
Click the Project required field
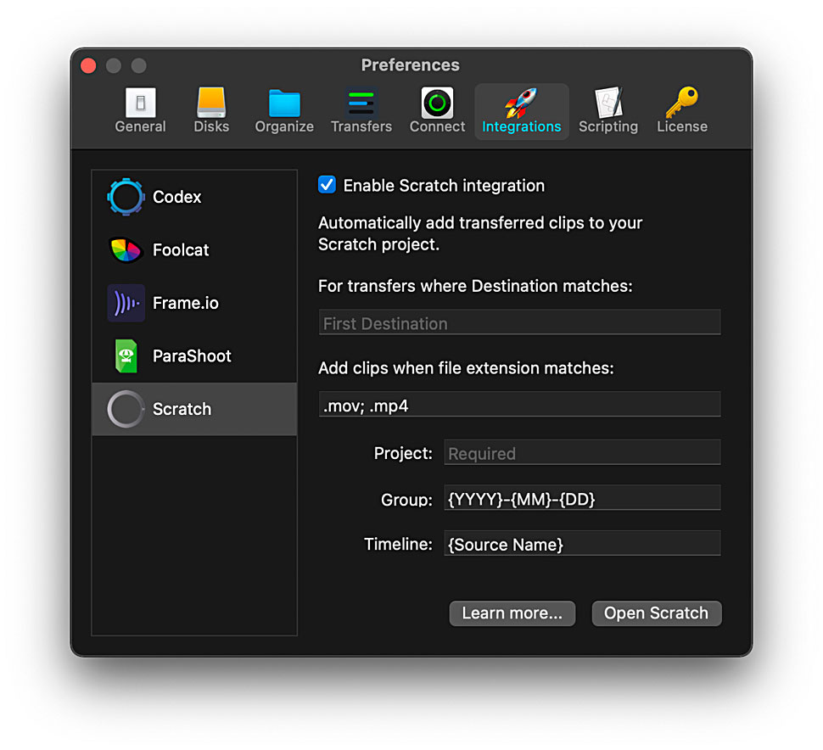click(x=582, y=452)
